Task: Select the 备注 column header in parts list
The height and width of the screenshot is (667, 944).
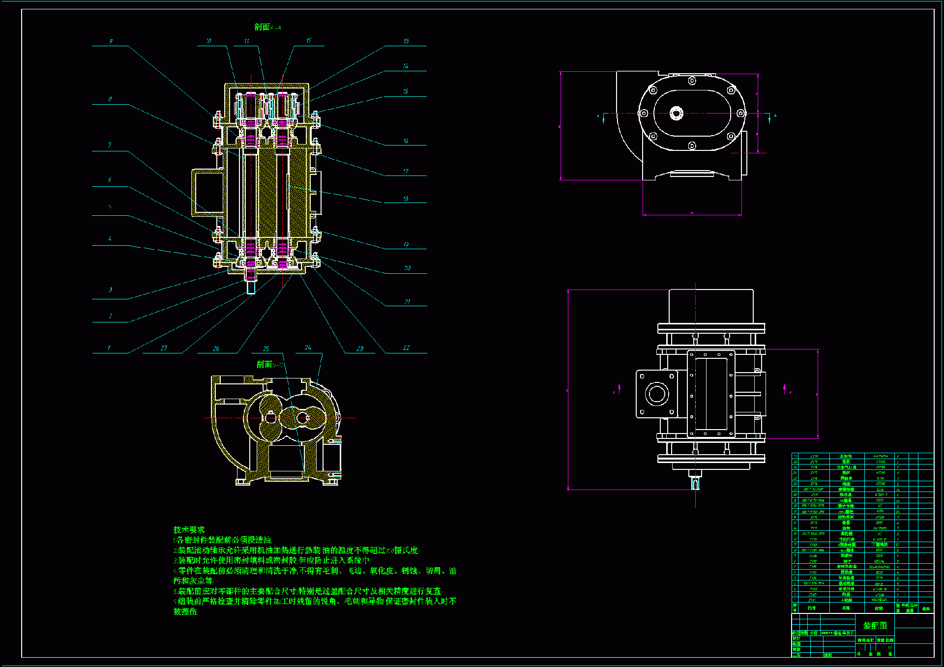Action: [x=926, y=609]
